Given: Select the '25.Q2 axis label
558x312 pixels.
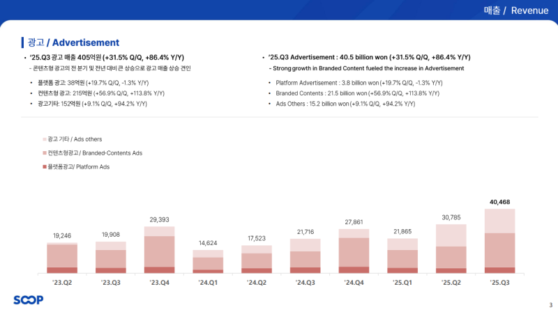Looking at the screenshot, I should coord(450,283).
